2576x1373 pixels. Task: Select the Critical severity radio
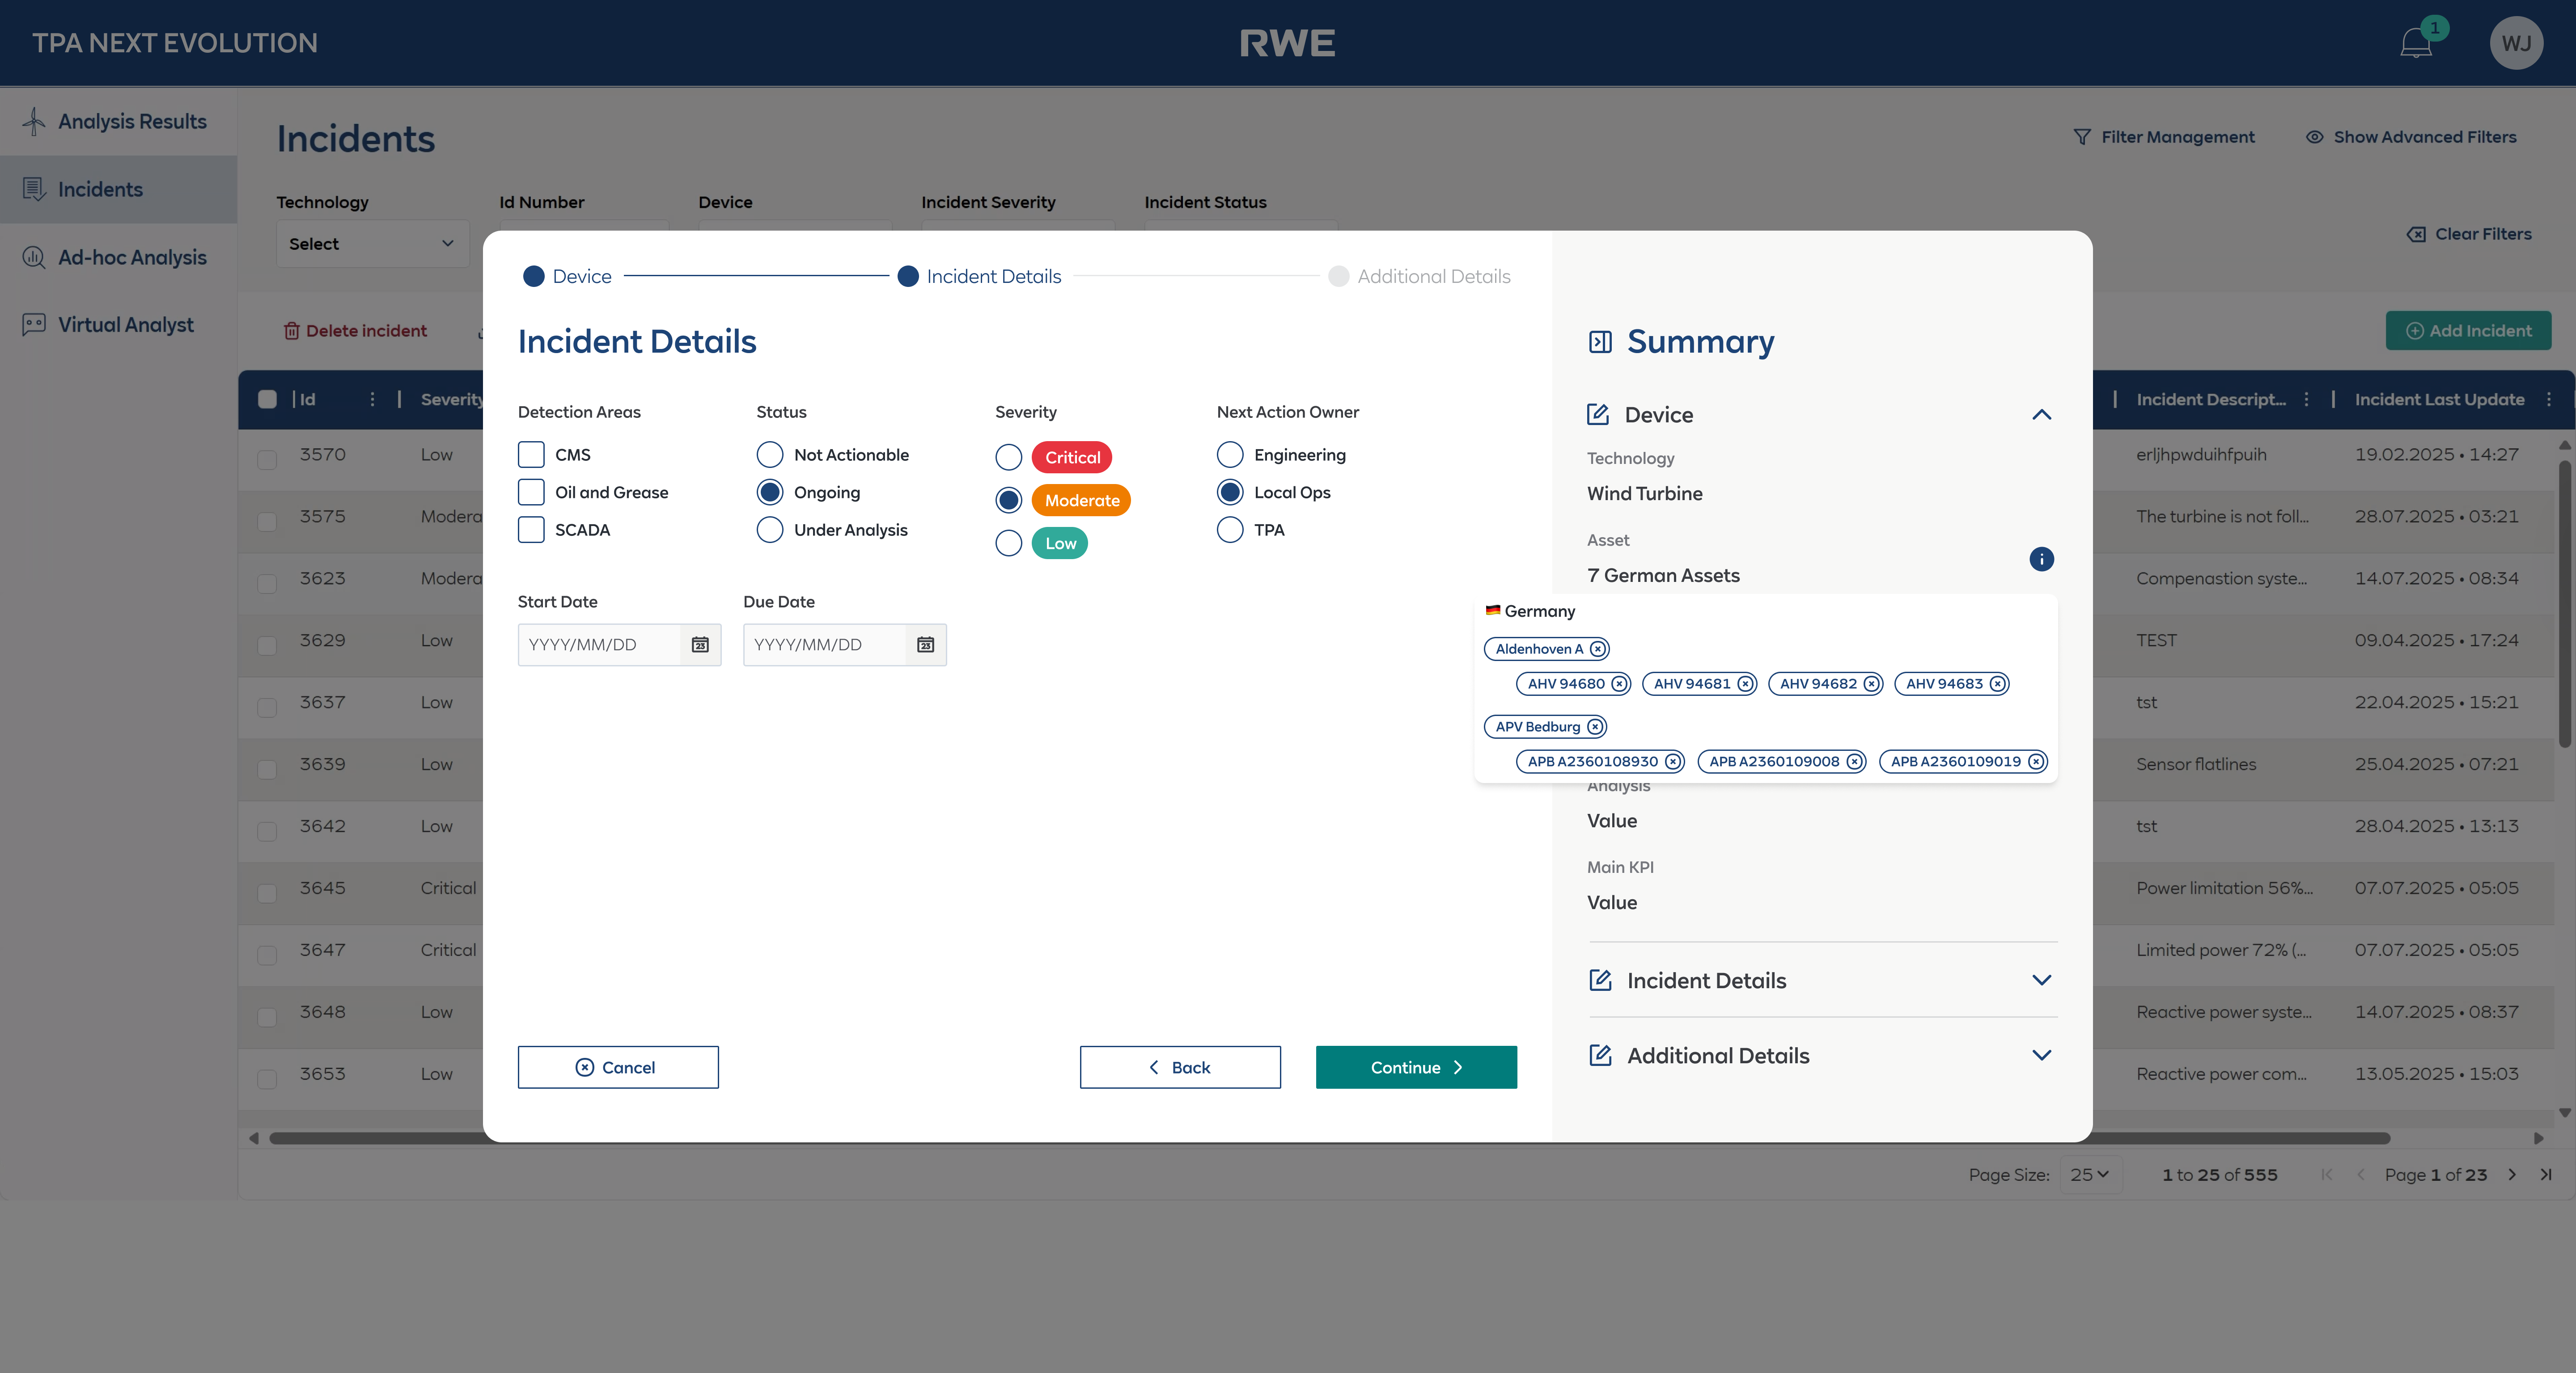pos(1009,458)
